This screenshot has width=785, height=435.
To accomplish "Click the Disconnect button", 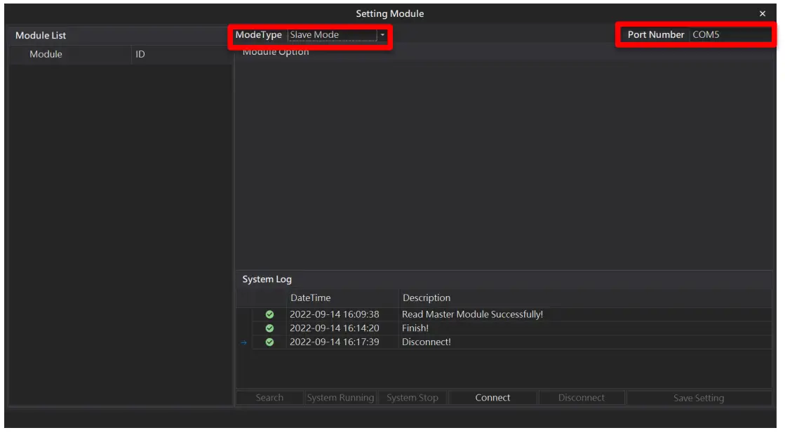I will coord(582,398).
